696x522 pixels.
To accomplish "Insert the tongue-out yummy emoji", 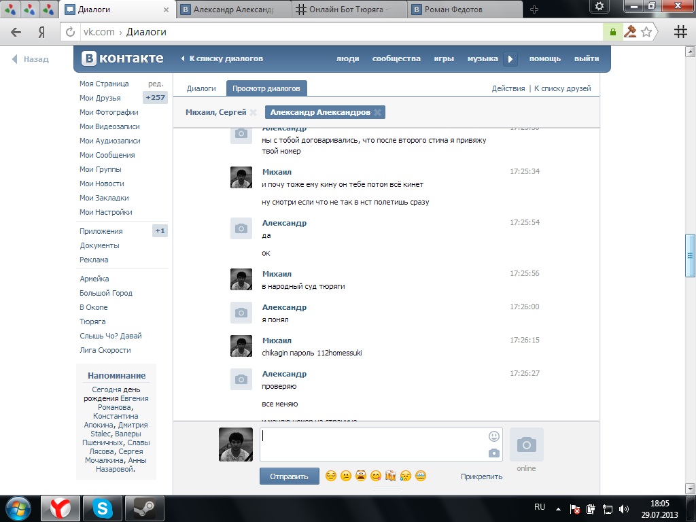I will [x=375, y=476].
